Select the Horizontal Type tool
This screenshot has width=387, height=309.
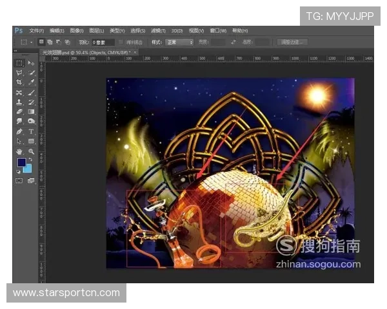(x=31, y=131)
